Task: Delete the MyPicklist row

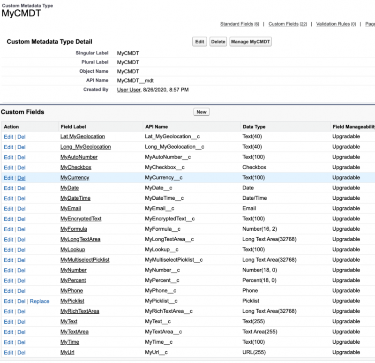Action: point(21,301)
